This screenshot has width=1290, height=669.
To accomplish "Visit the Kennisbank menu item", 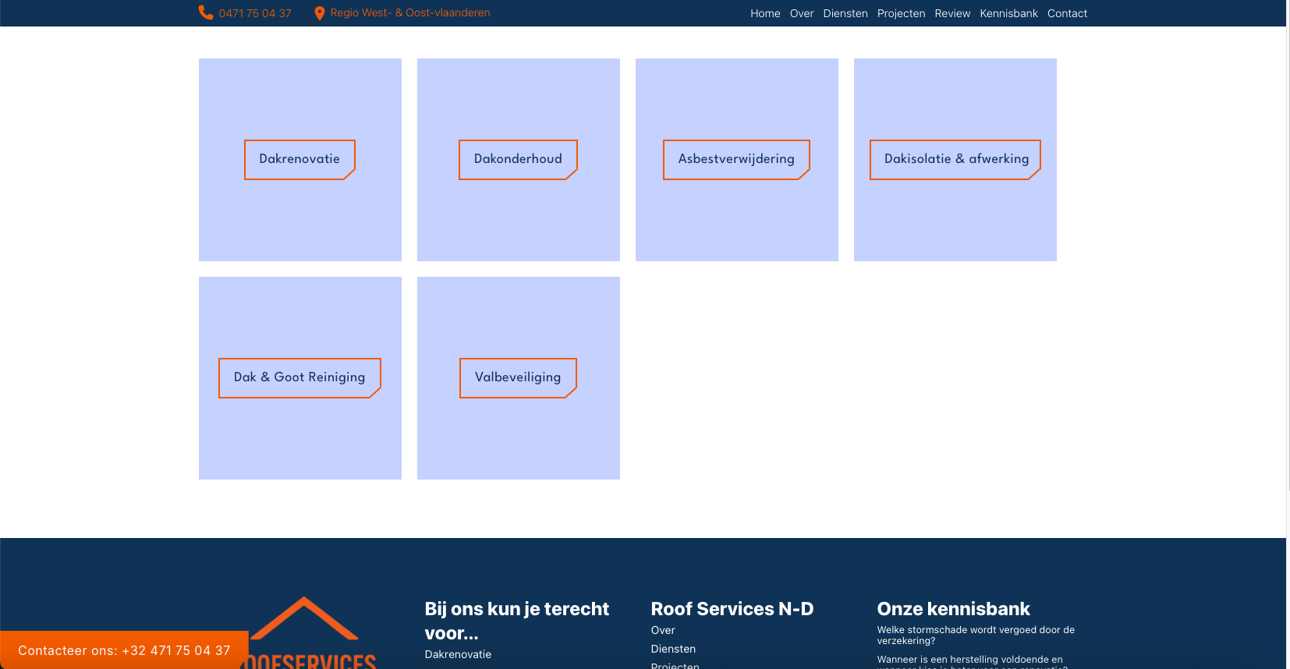I will click(1008, 13).
